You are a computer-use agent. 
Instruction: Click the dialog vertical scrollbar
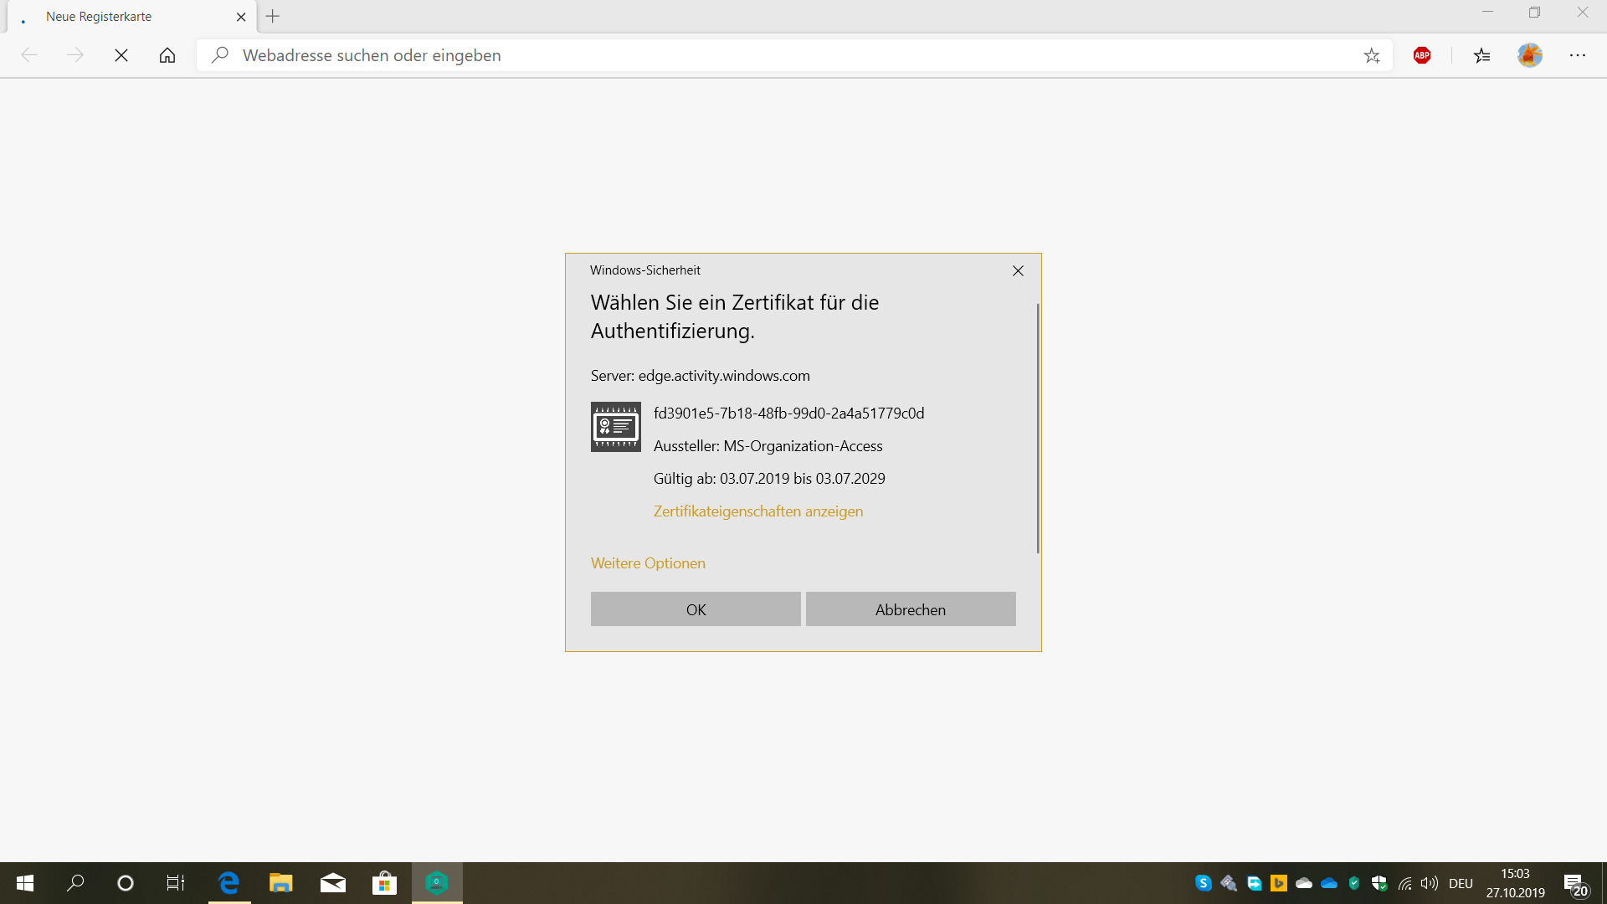tap(1038, 428)
